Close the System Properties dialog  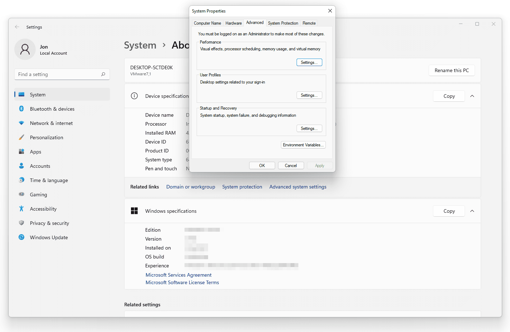coord(330,11)
